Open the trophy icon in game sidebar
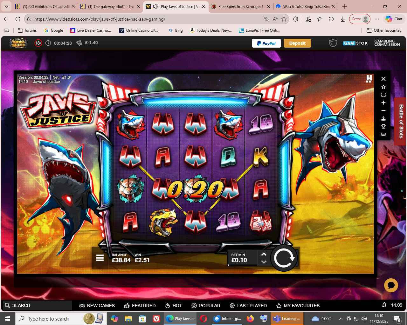407x325 pixels. pyautogui.click(x=383, y=126)
